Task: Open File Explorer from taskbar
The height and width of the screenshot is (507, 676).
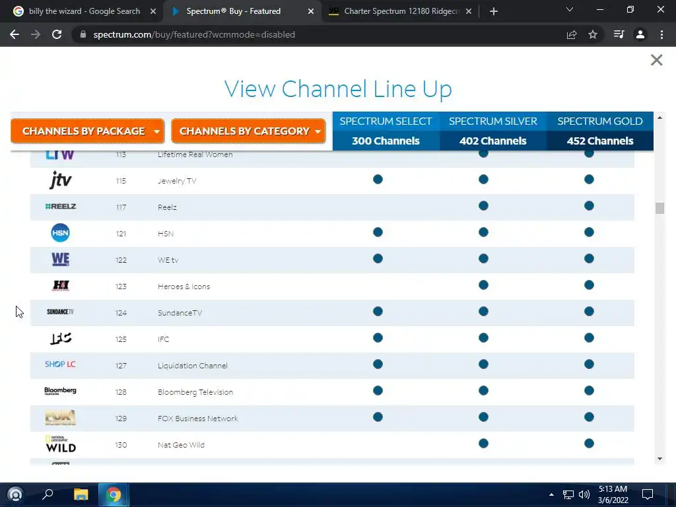Action: [81, 494]
